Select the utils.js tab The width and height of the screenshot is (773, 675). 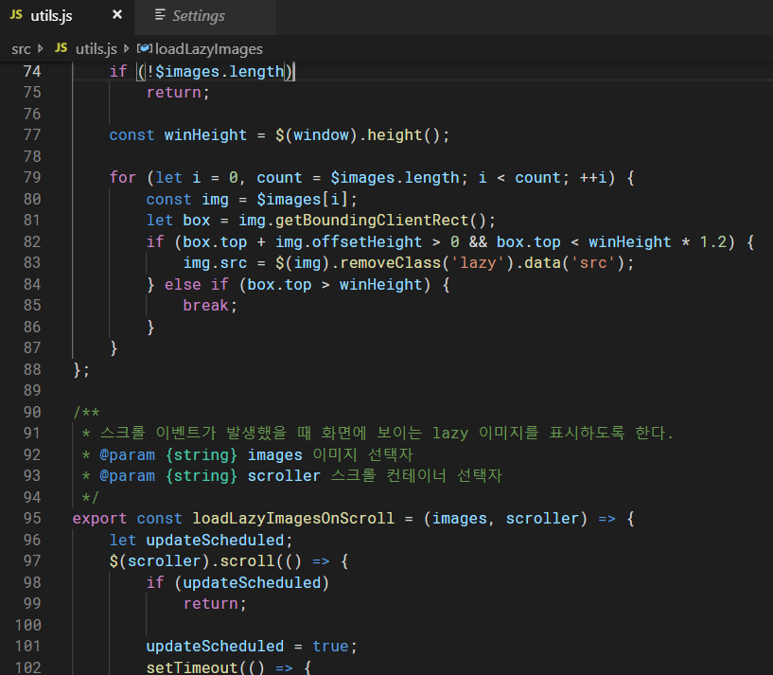tap(53, 16)
